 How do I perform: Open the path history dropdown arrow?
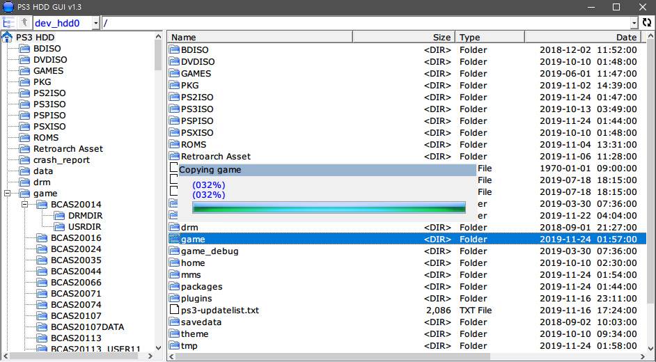pyautogui.click(x=634, y=23)
